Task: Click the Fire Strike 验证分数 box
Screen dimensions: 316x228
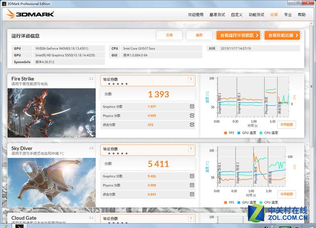Action: (148, 81)
